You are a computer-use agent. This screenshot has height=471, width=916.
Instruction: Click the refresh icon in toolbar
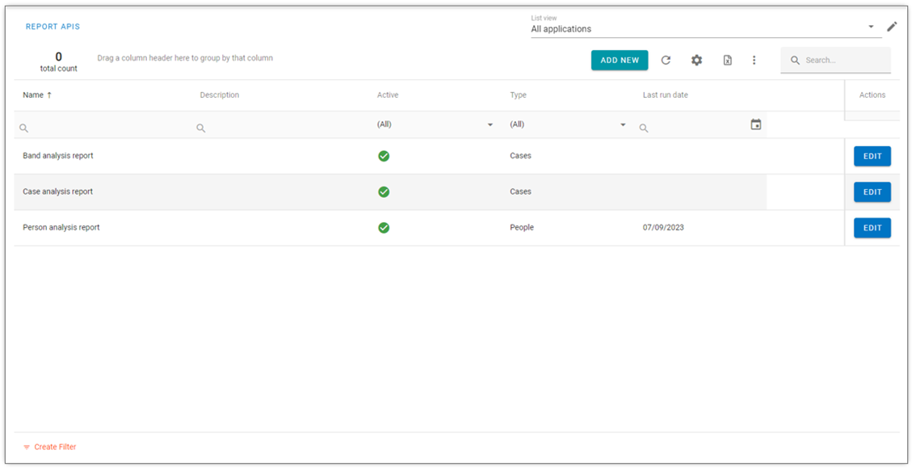(666, 61)
